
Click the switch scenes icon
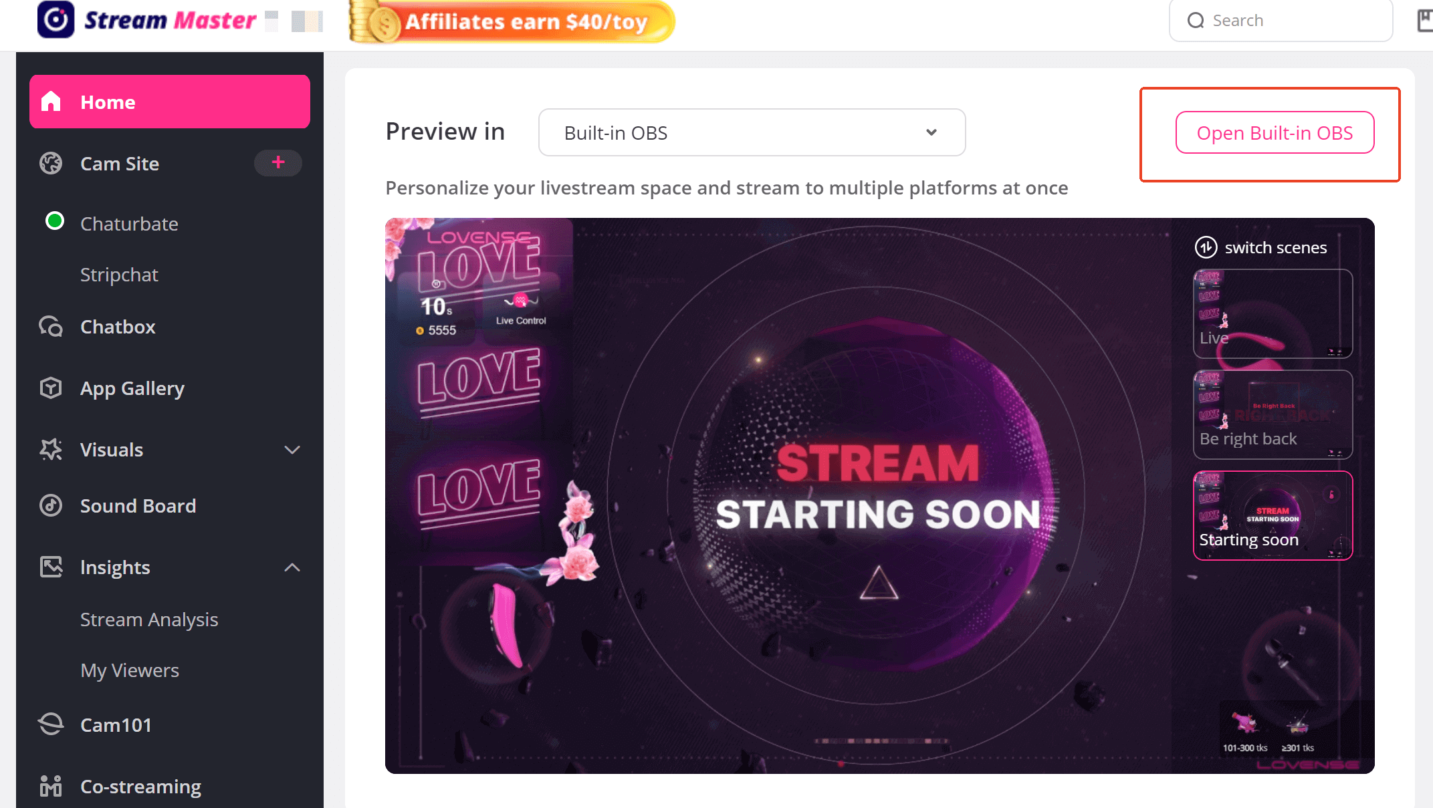point(1206,247)
